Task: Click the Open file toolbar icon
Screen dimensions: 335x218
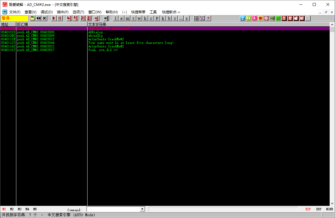Action: pos(33,18)
